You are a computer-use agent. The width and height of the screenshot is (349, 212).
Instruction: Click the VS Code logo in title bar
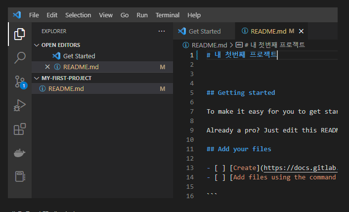click(17, 15)
